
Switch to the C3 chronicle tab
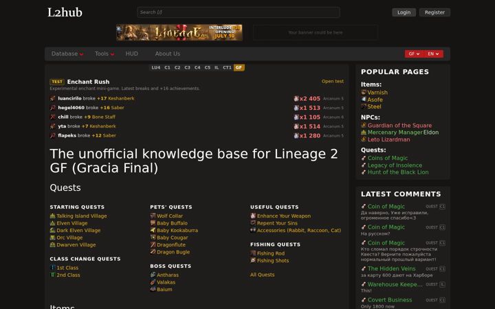[187, 67]
